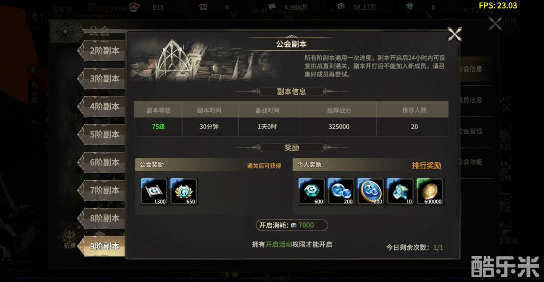Tap the gold-rimmed blue medal reward
544x282 pixels.
tap(371, 192)
